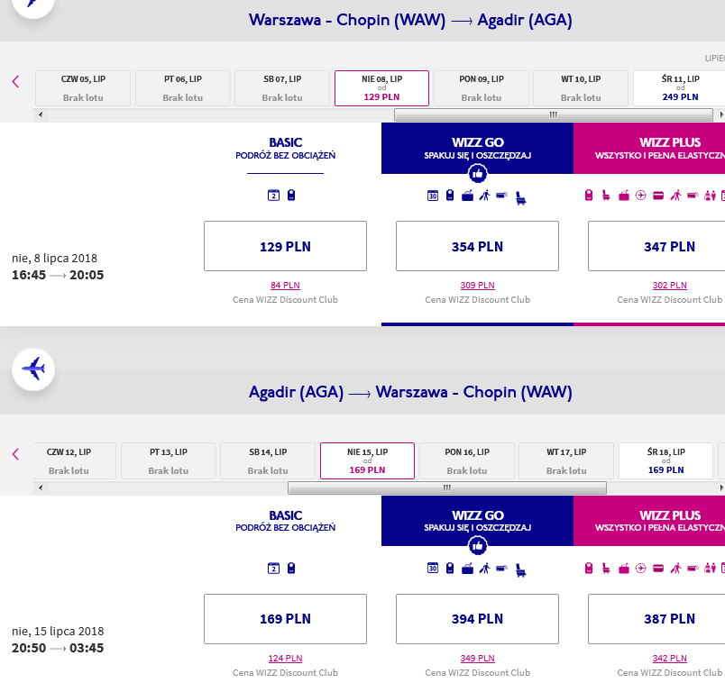The height and width of the screenshot is (683, 725).
Task: Select the ŚR 11, LIP 249 PLN date tab
Action: click(680, 88)
